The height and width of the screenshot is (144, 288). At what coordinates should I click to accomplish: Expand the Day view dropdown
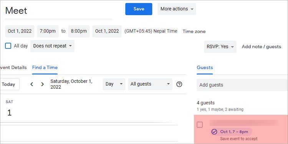coord(114,84)
